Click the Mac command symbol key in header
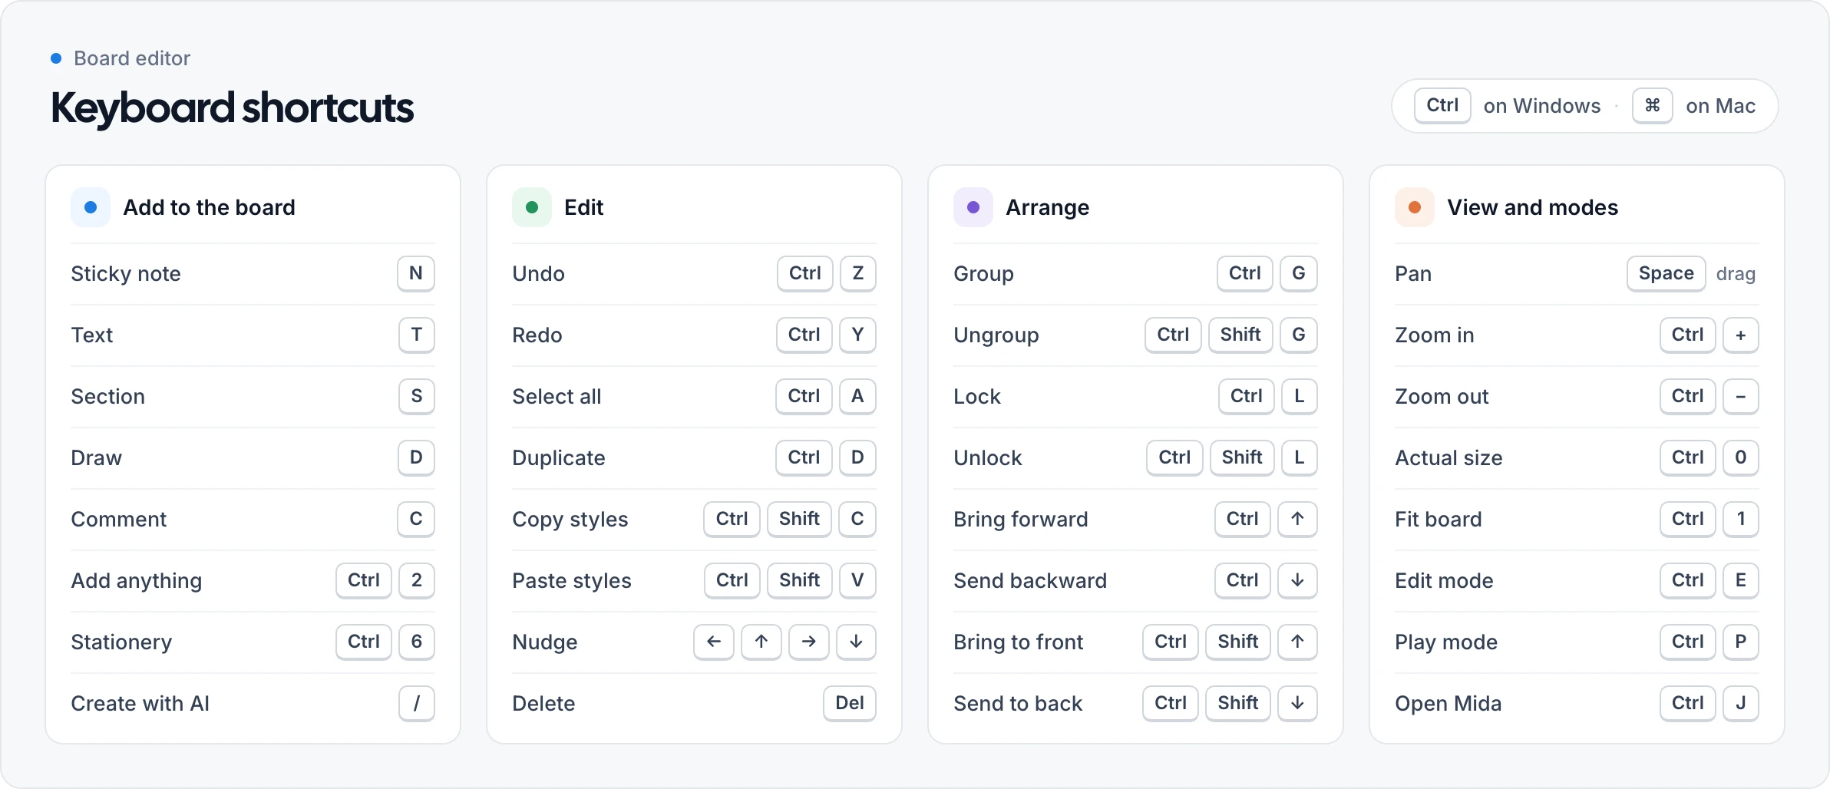 [1653, 105]
